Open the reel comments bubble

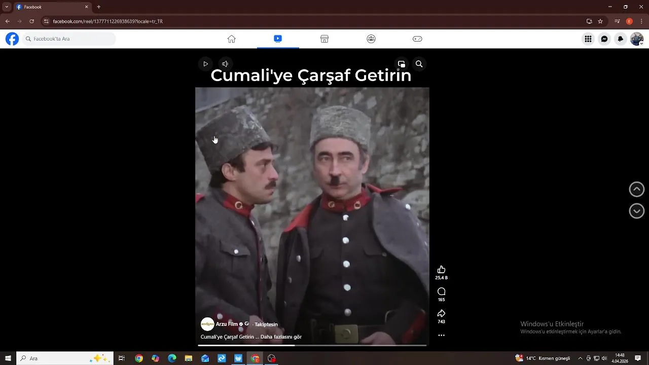pos(441,291)
